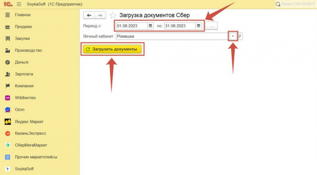
Task: Click the open-form icon beside Личный кабинет
Action: (240, 36)
